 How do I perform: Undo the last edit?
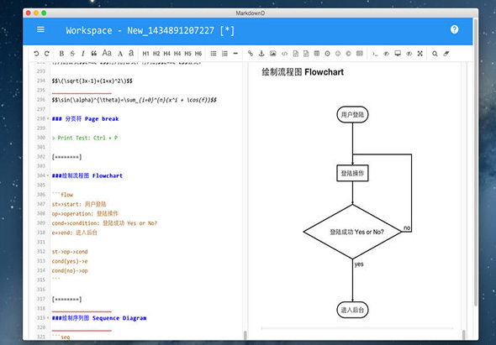coord(36,54)
